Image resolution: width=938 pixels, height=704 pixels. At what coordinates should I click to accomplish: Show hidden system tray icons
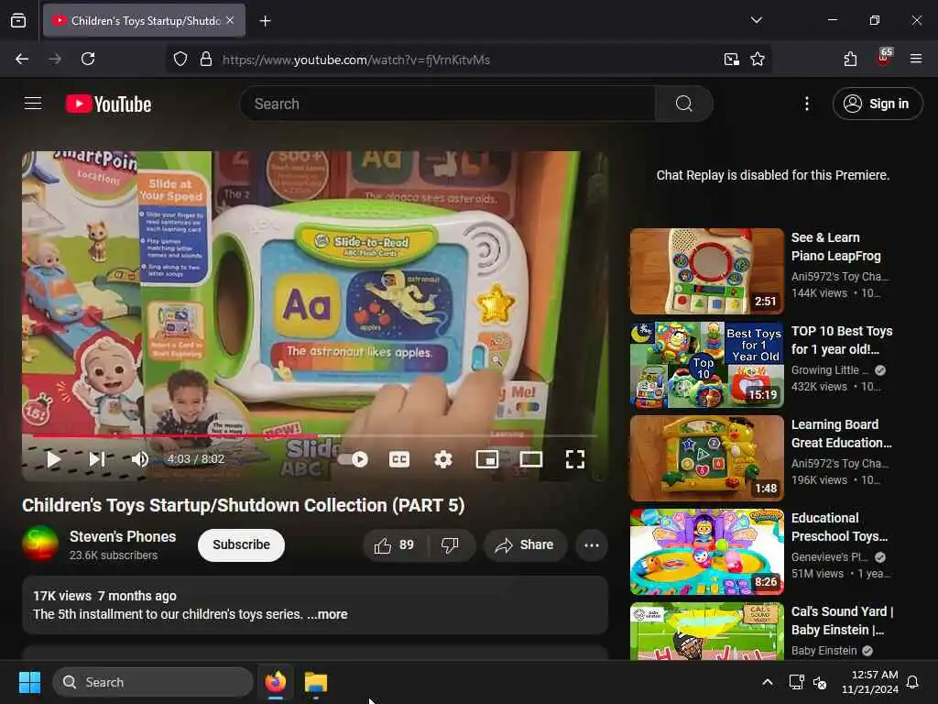pyautogui.click(x=768, y=682)
